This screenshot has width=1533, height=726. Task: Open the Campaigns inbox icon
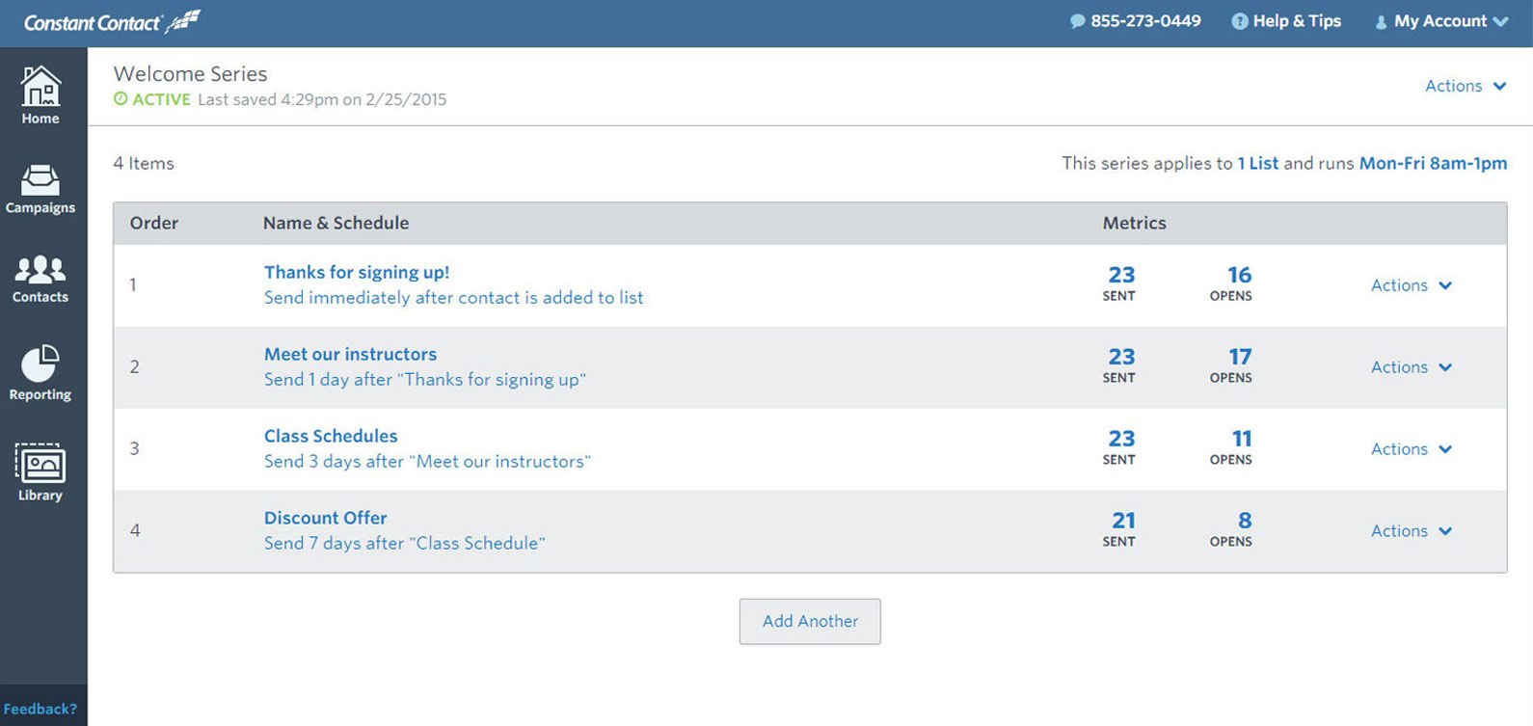40,179
